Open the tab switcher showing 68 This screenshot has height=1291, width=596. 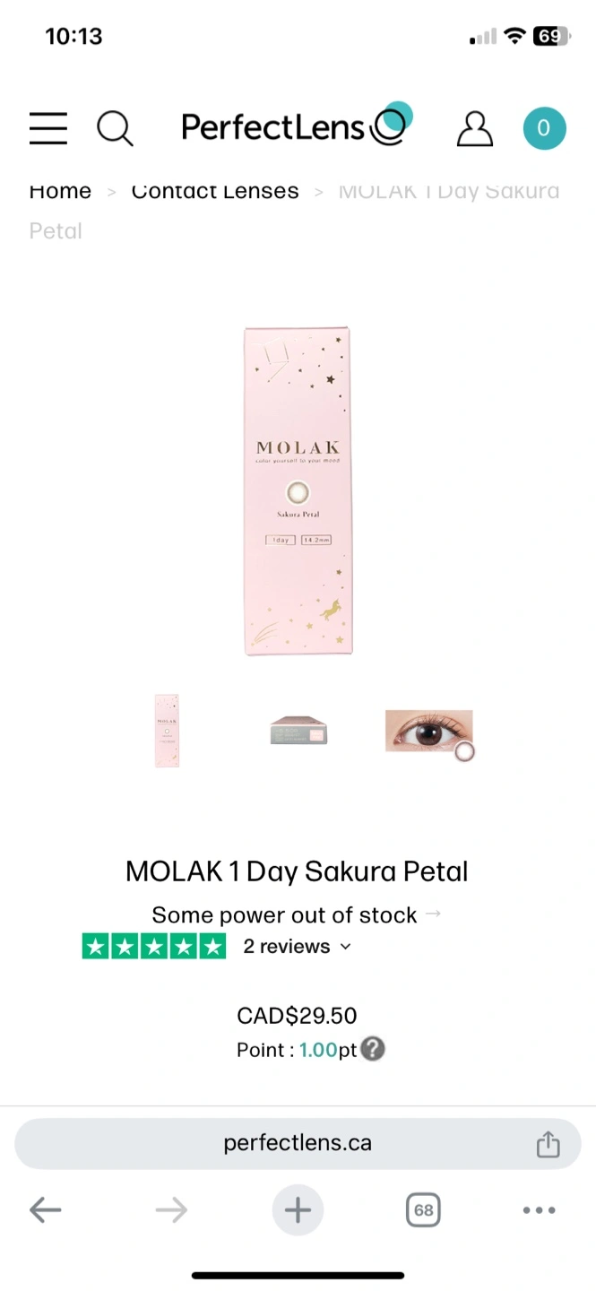click(x=423, y=1210)
